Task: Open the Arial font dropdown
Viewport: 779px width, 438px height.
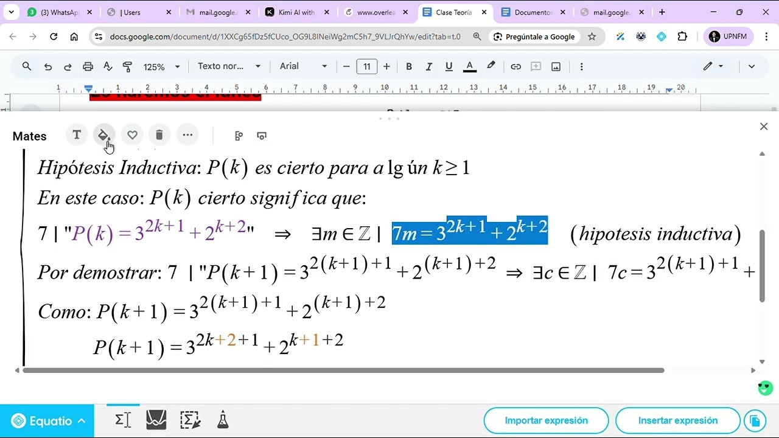Action: click(x=303, y=66)
